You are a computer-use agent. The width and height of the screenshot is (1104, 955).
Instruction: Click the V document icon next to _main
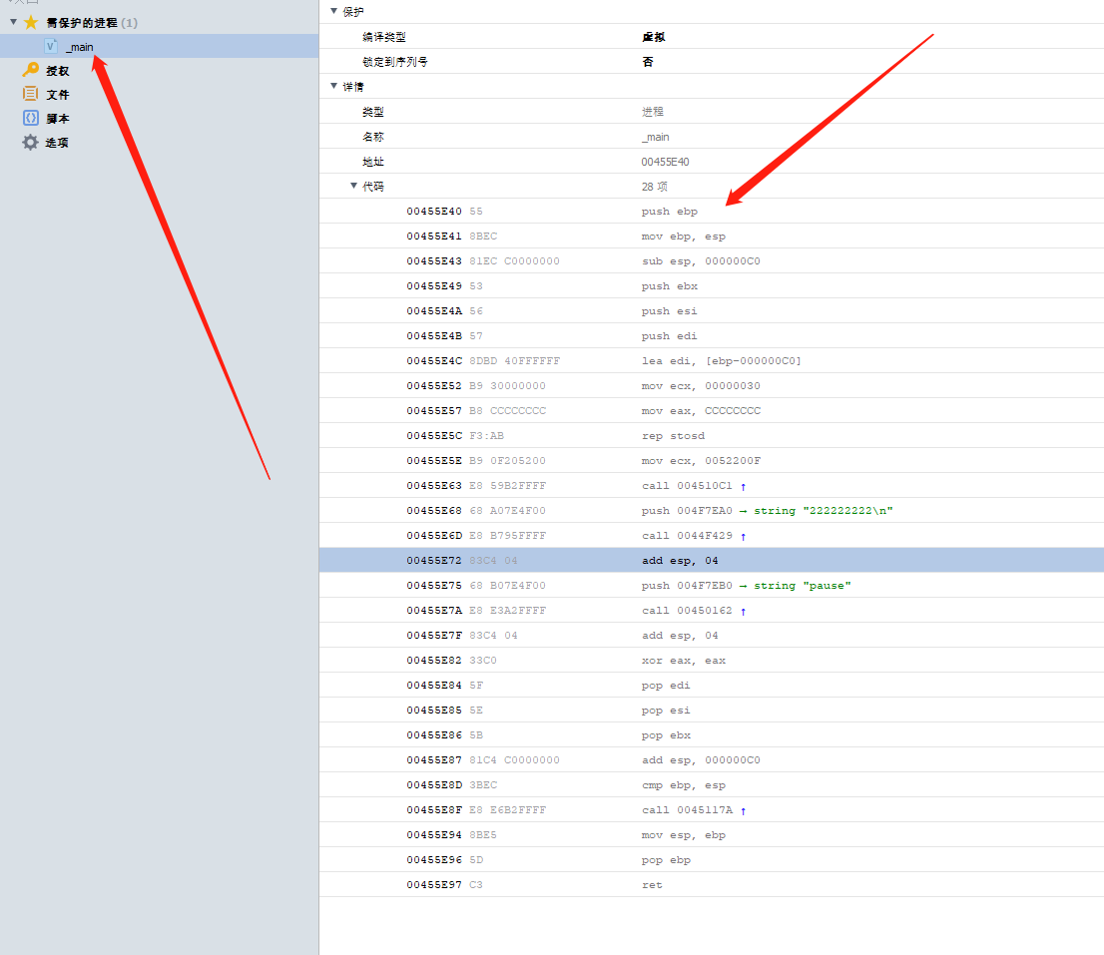click(51, 46)
